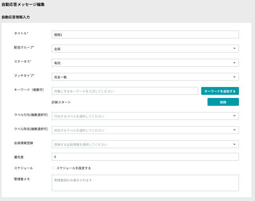Open the マッチタイプ dropdown showing 完全一致
The image size is (255, 201).
tap(145, 77)
